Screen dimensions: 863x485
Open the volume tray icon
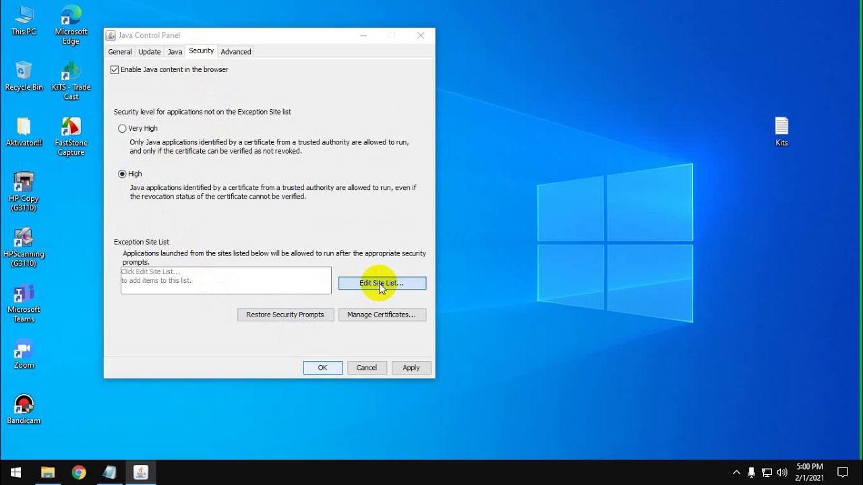(782, 472)
